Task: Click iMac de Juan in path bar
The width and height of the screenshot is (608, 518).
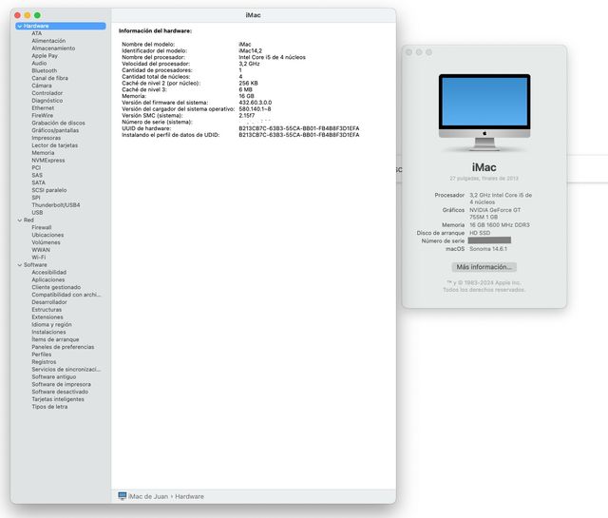Action: point(148,496)
